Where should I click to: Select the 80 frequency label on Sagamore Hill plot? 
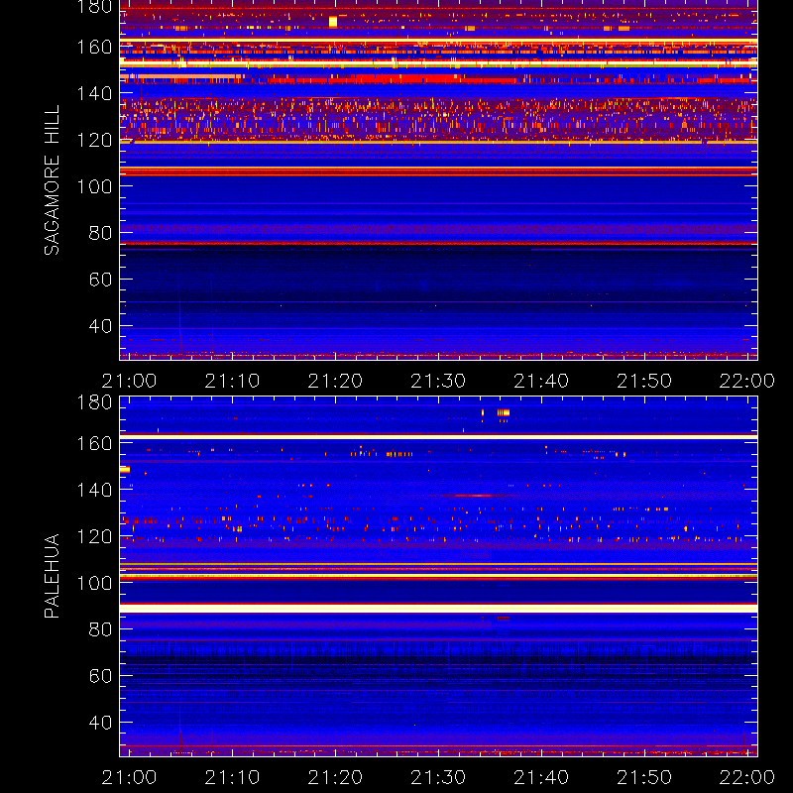pyautogui.click(x=100, y=233)
